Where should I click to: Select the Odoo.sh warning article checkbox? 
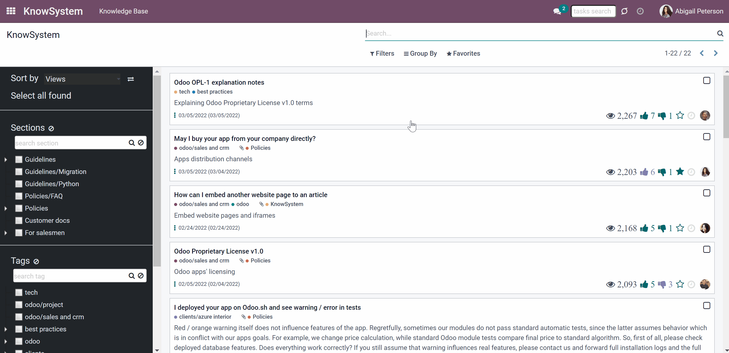click(x=707, y=306)
